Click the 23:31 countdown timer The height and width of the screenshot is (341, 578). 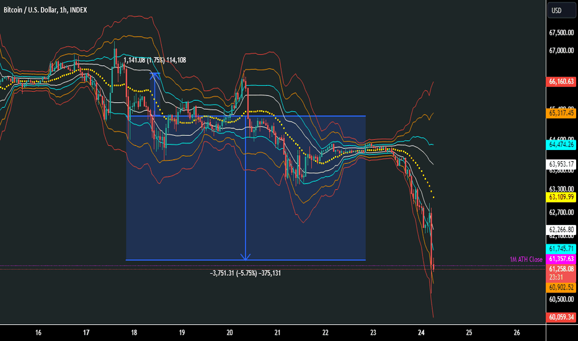(x=556, y=277)
